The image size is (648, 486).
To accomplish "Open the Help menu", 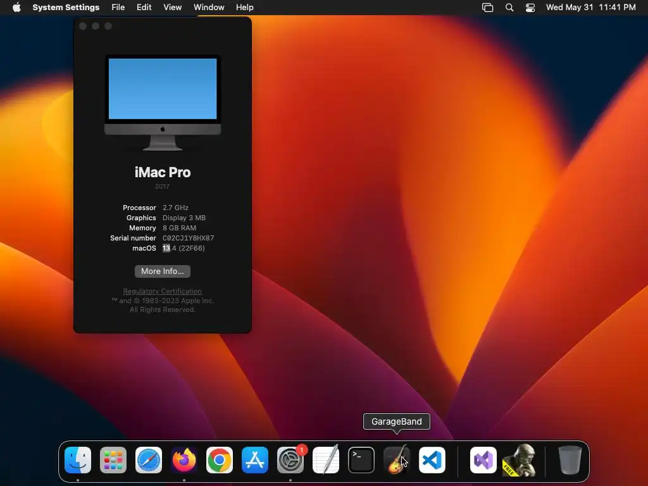I will [x=245, y=8].
